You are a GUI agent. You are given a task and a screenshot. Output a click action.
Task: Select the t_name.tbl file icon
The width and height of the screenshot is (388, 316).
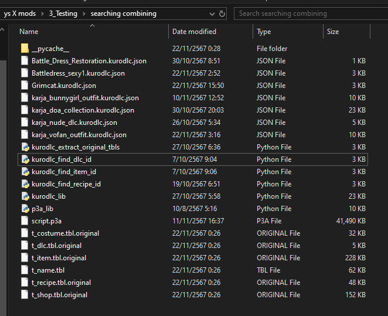coord(25,270)
